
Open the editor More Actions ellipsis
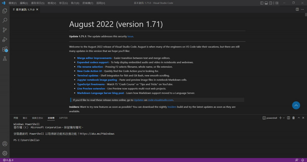point(303,9)
